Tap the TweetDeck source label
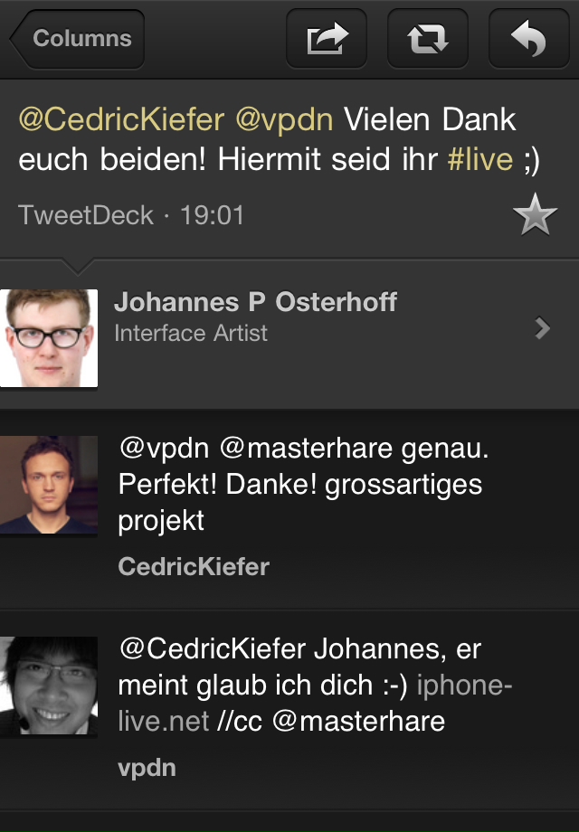This screenshot has width=579, height=832. click(x=86, y=216)
